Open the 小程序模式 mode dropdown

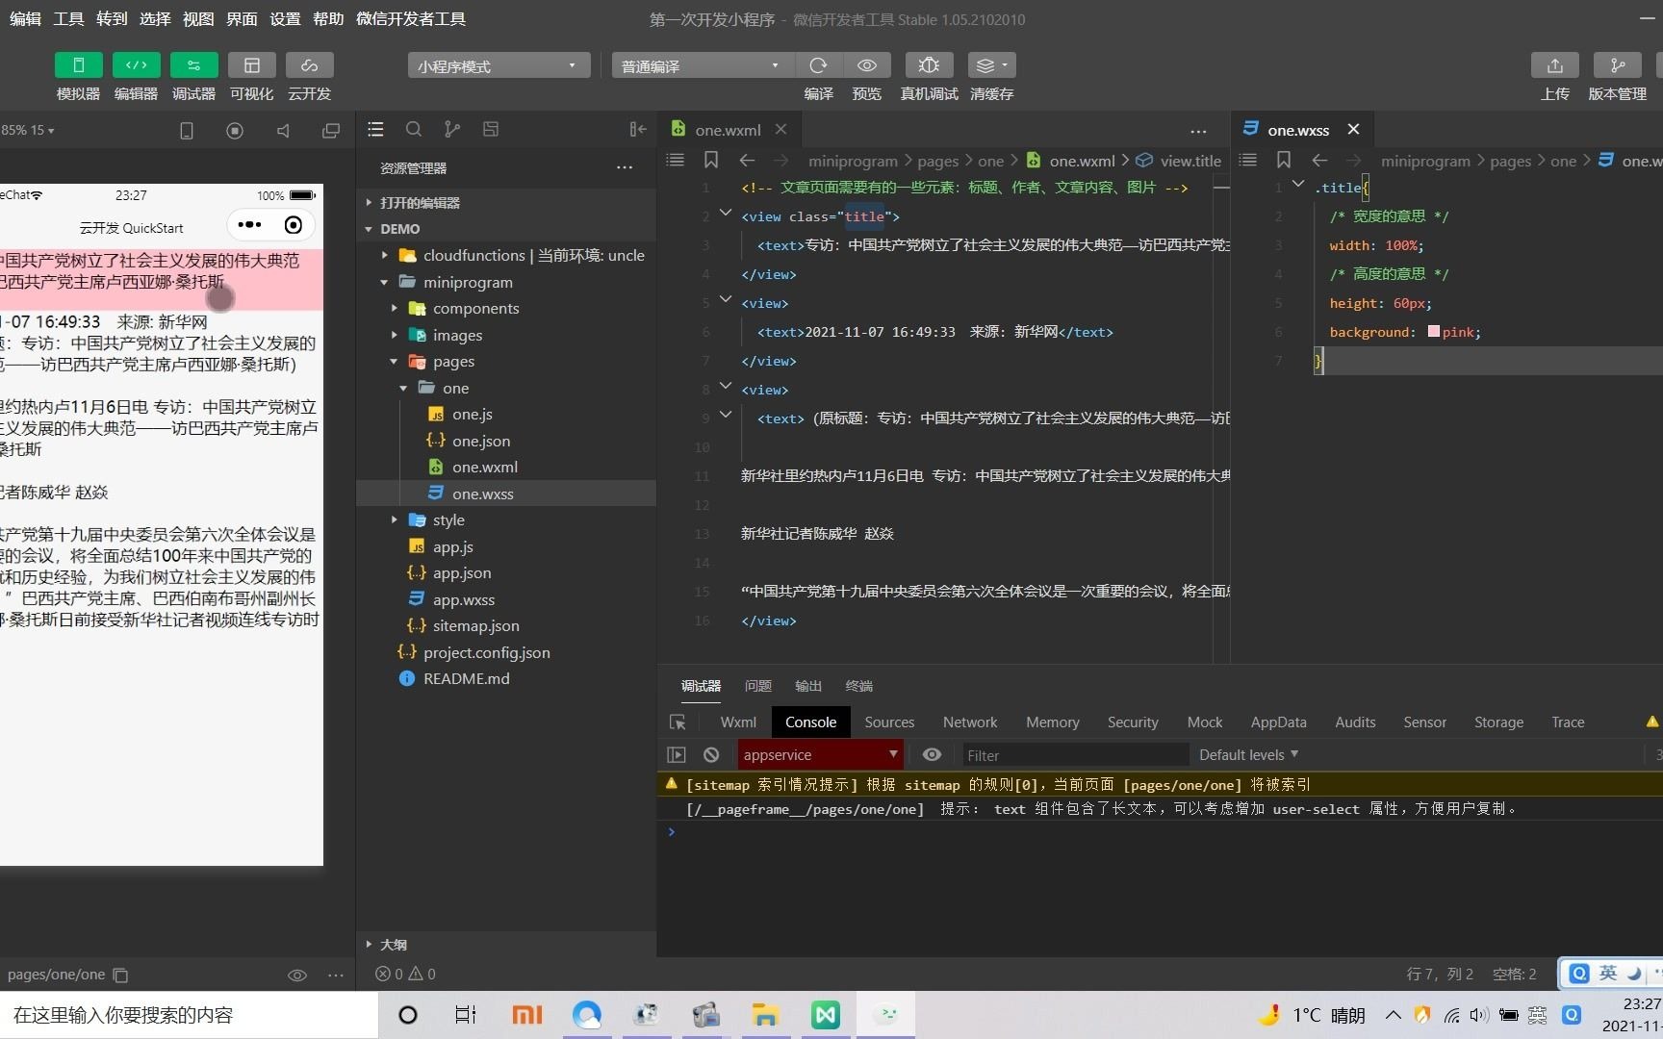[x=499, y=65]
